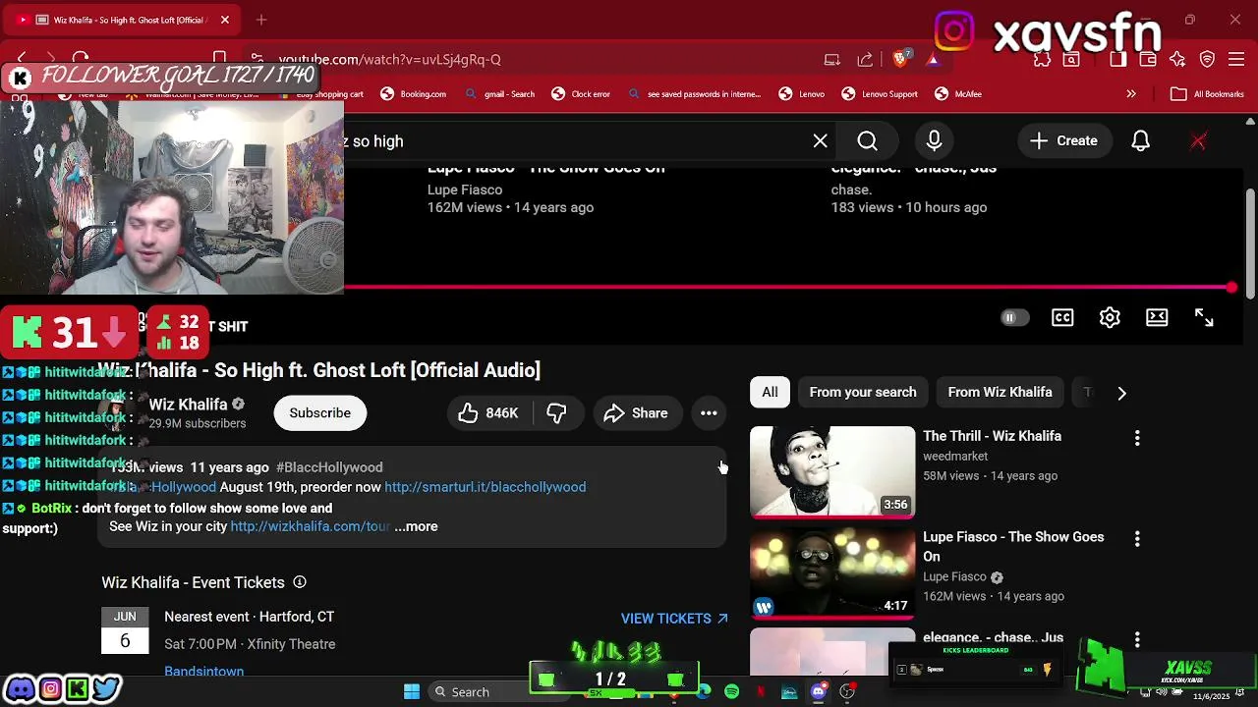
Task: Open The Thrill video thumbnail
Action: point(832,471)
